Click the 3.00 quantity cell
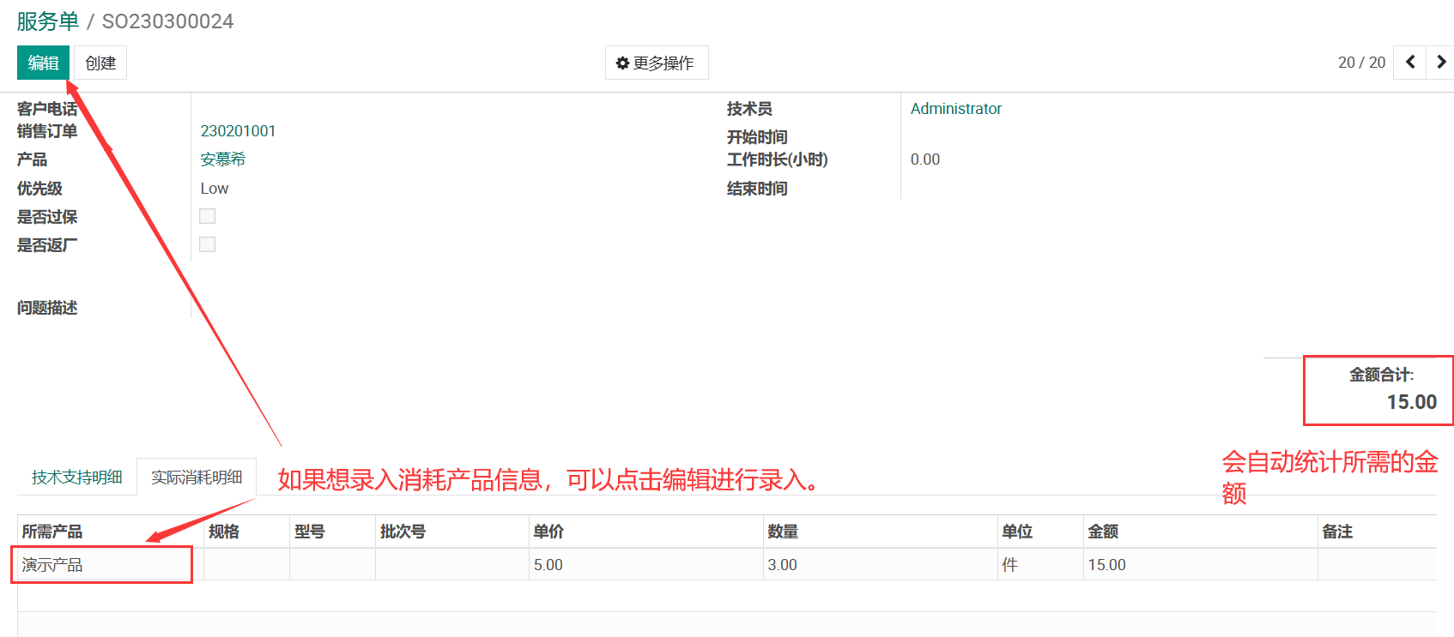This screenshot has width=1454, height=637. (783, 565)
